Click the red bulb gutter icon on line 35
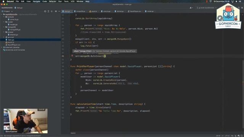Image resolution: width=244 pixels, height=137 pixels. click(72, 56)
